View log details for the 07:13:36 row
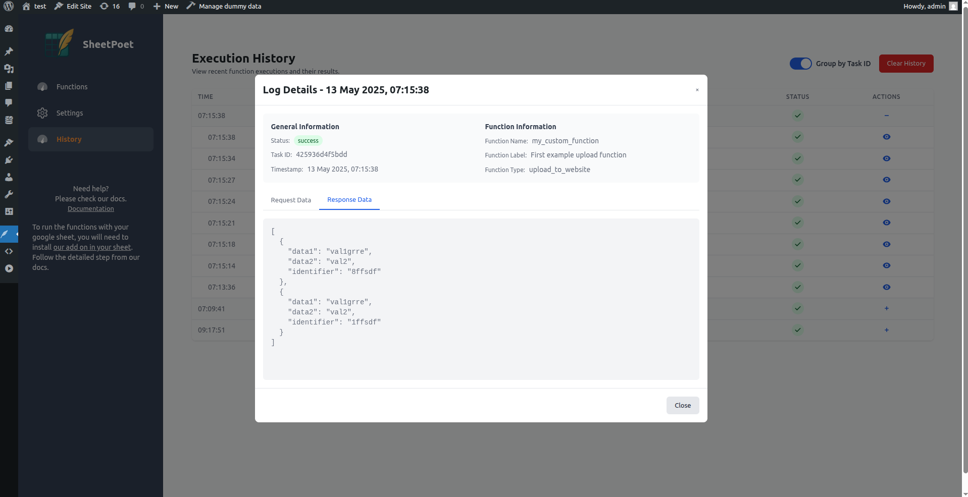 [x=886, y=287]
